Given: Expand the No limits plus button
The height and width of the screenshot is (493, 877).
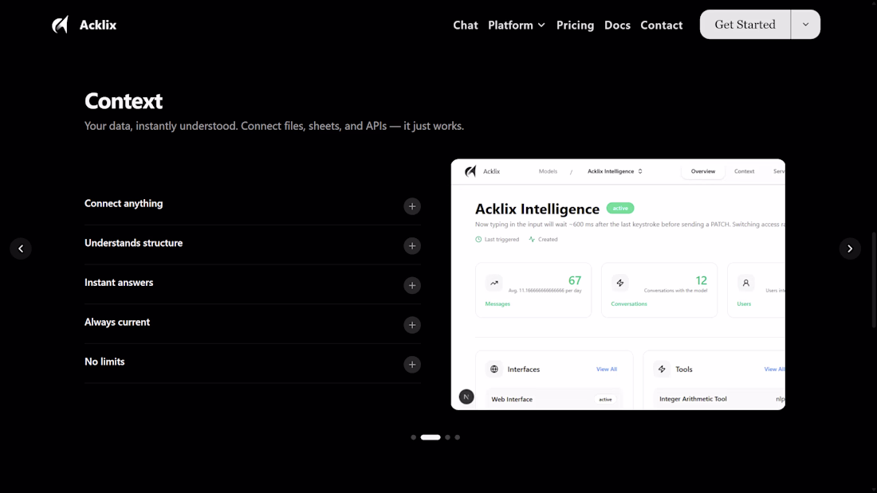Looking at the screenshot, I should tap(412, 365).
